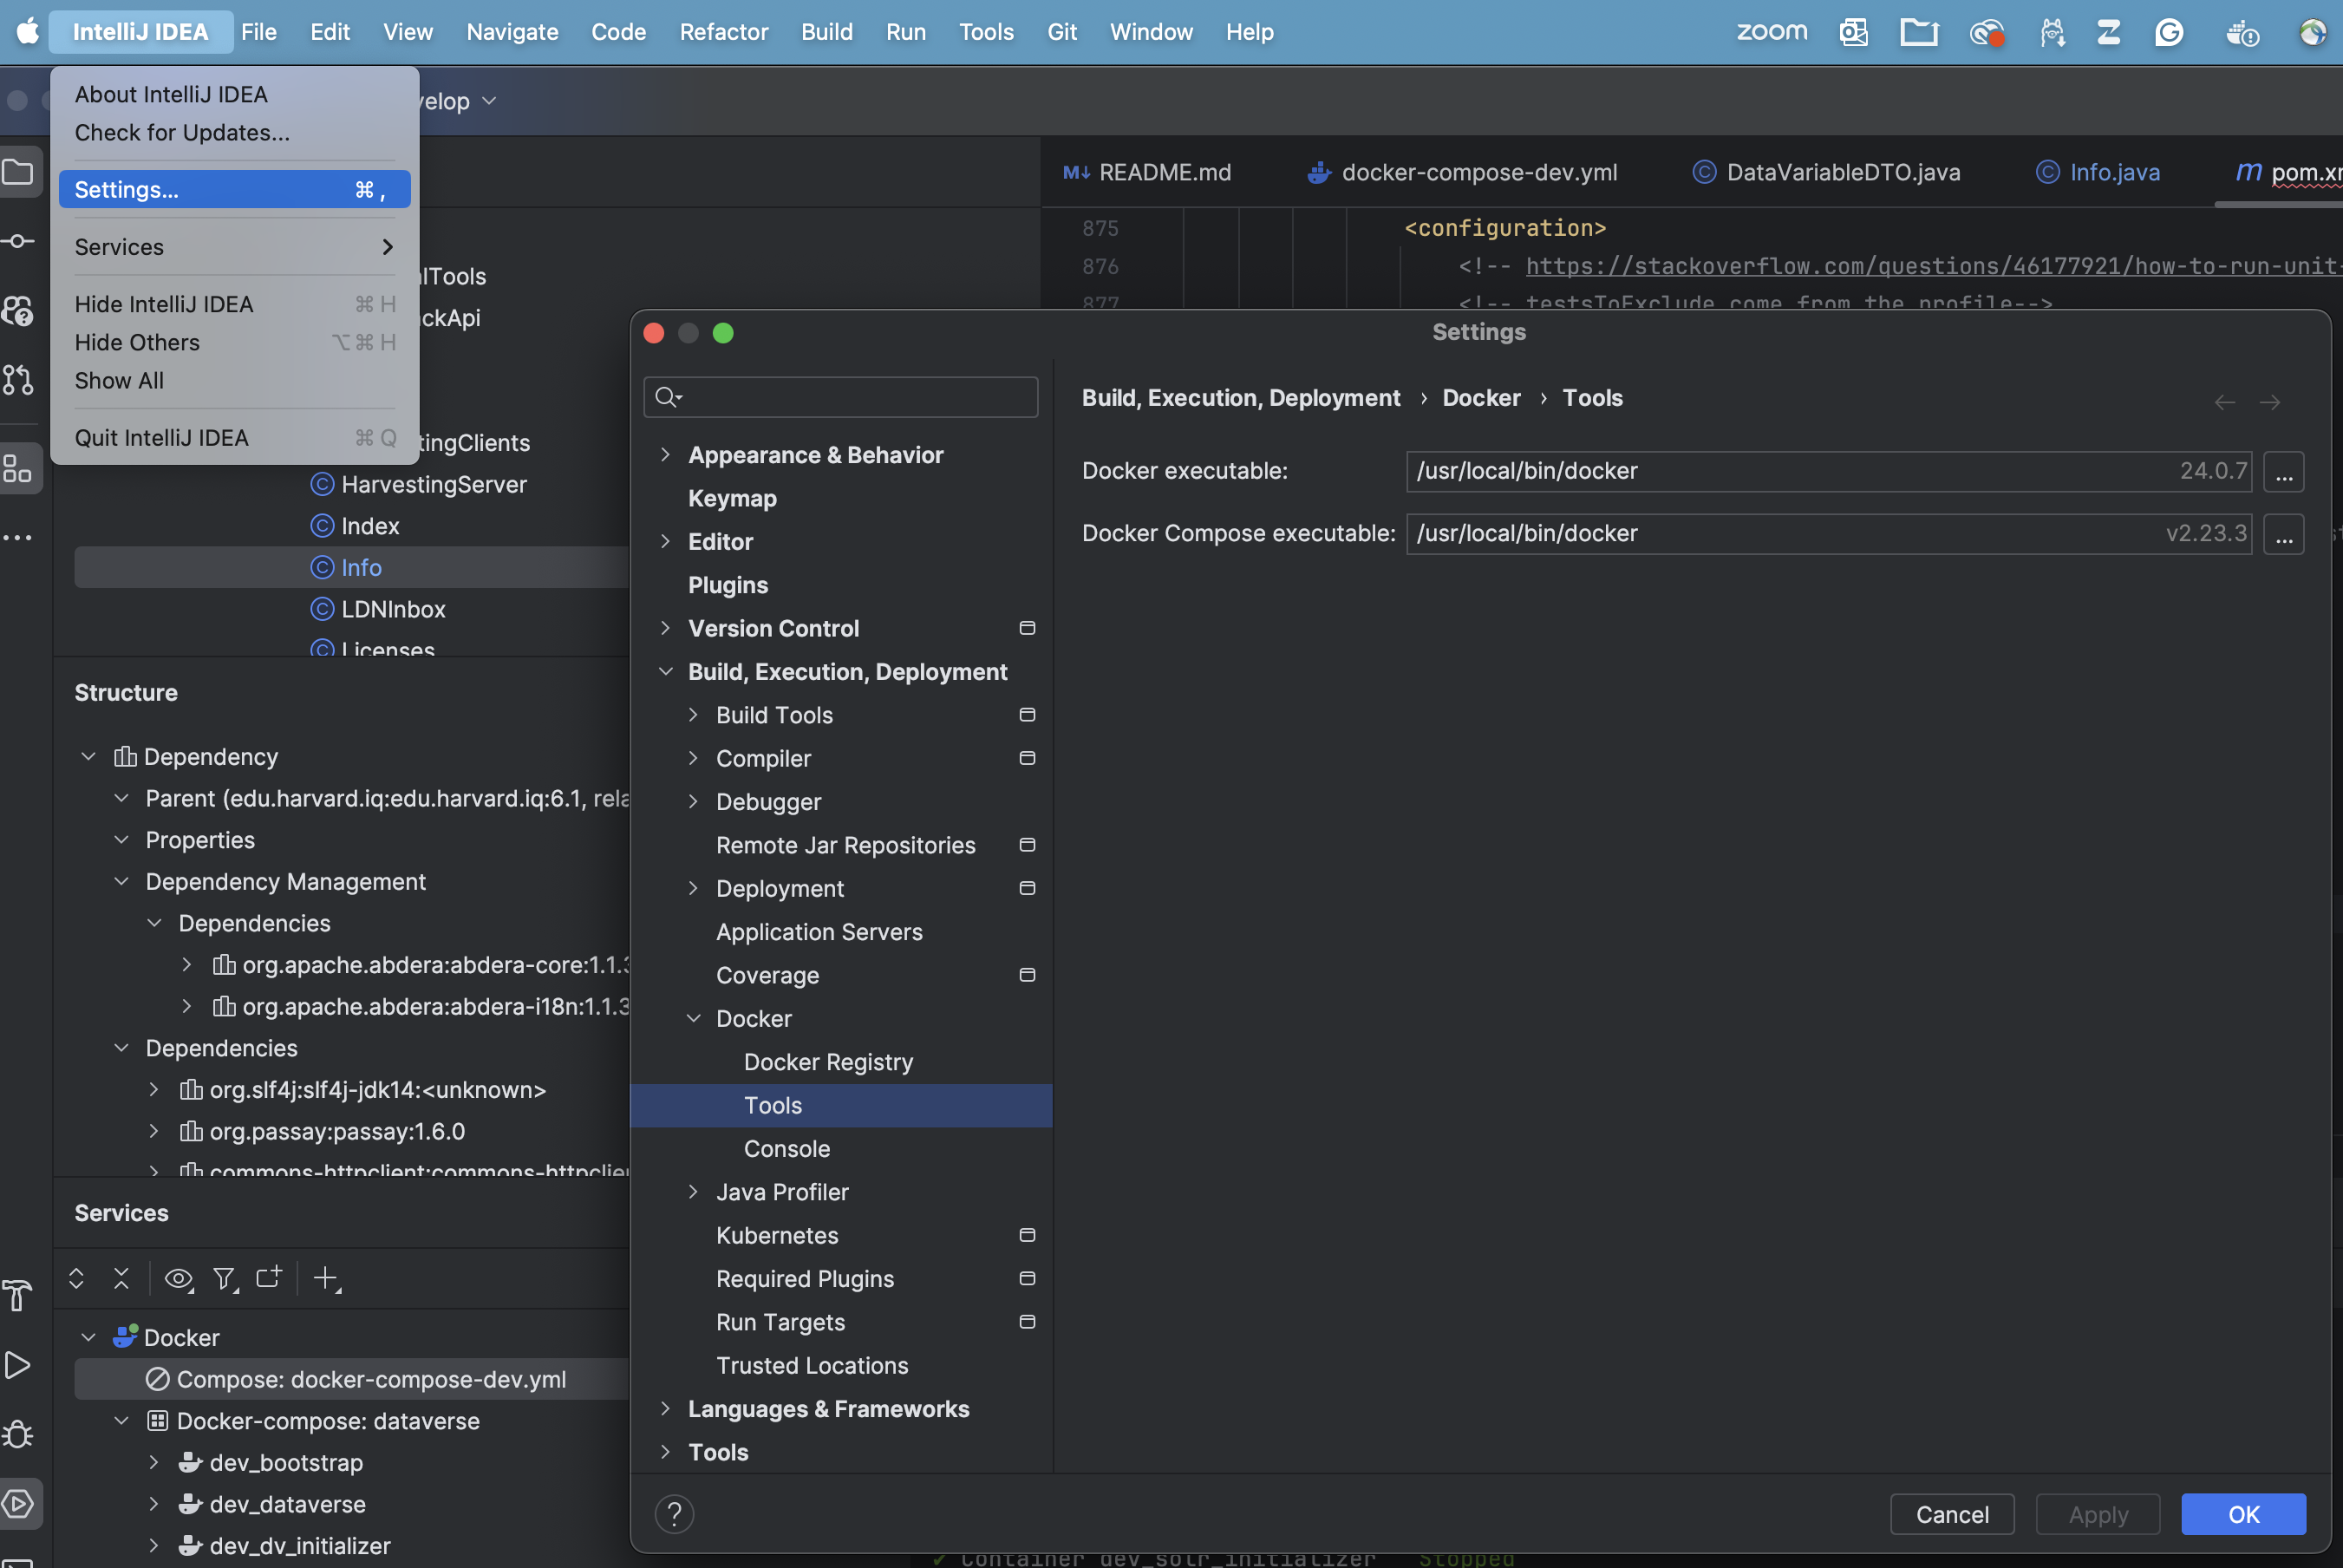Open the Debug bug tool window
This screenshot has height=1568, width=2343.
[x=18, y=1434]
